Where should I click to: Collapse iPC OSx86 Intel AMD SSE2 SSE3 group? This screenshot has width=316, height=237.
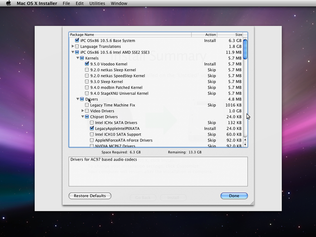pos(73,52)
